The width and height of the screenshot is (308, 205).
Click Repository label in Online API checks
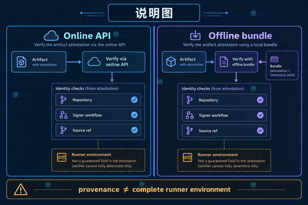[x=82, y=100]
